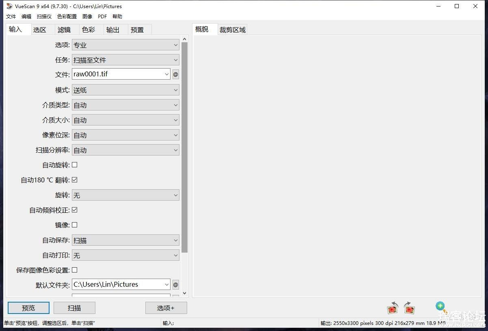Check the 保存图像色彩设置 checkbox

click(74, 270)
